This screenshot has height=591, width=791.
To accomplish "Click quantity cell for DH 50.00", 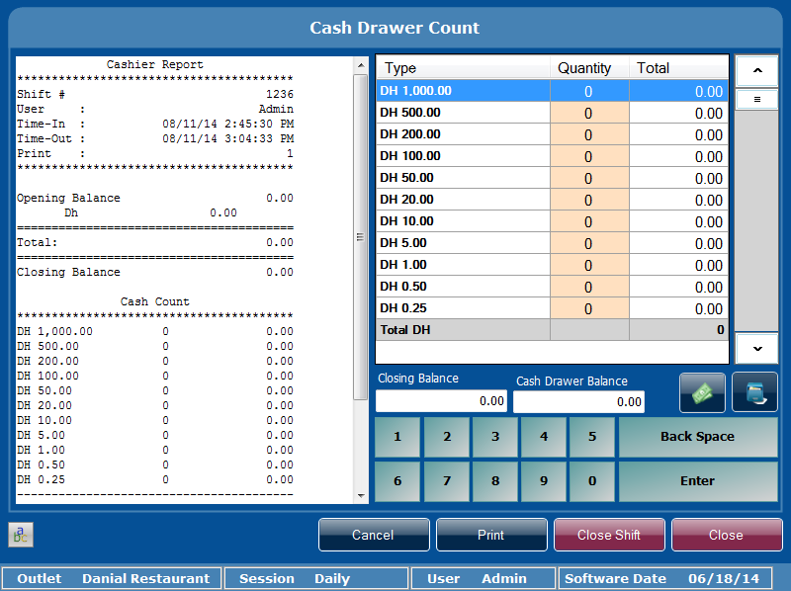I will tap(588, 178).
